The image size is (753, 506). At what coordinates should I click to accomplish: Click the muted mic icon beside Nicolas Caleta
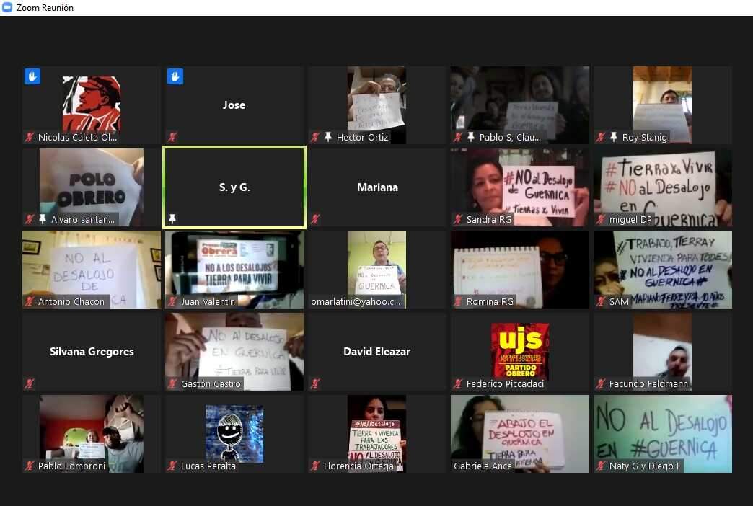pyautogui.click(x=30, y=137)
